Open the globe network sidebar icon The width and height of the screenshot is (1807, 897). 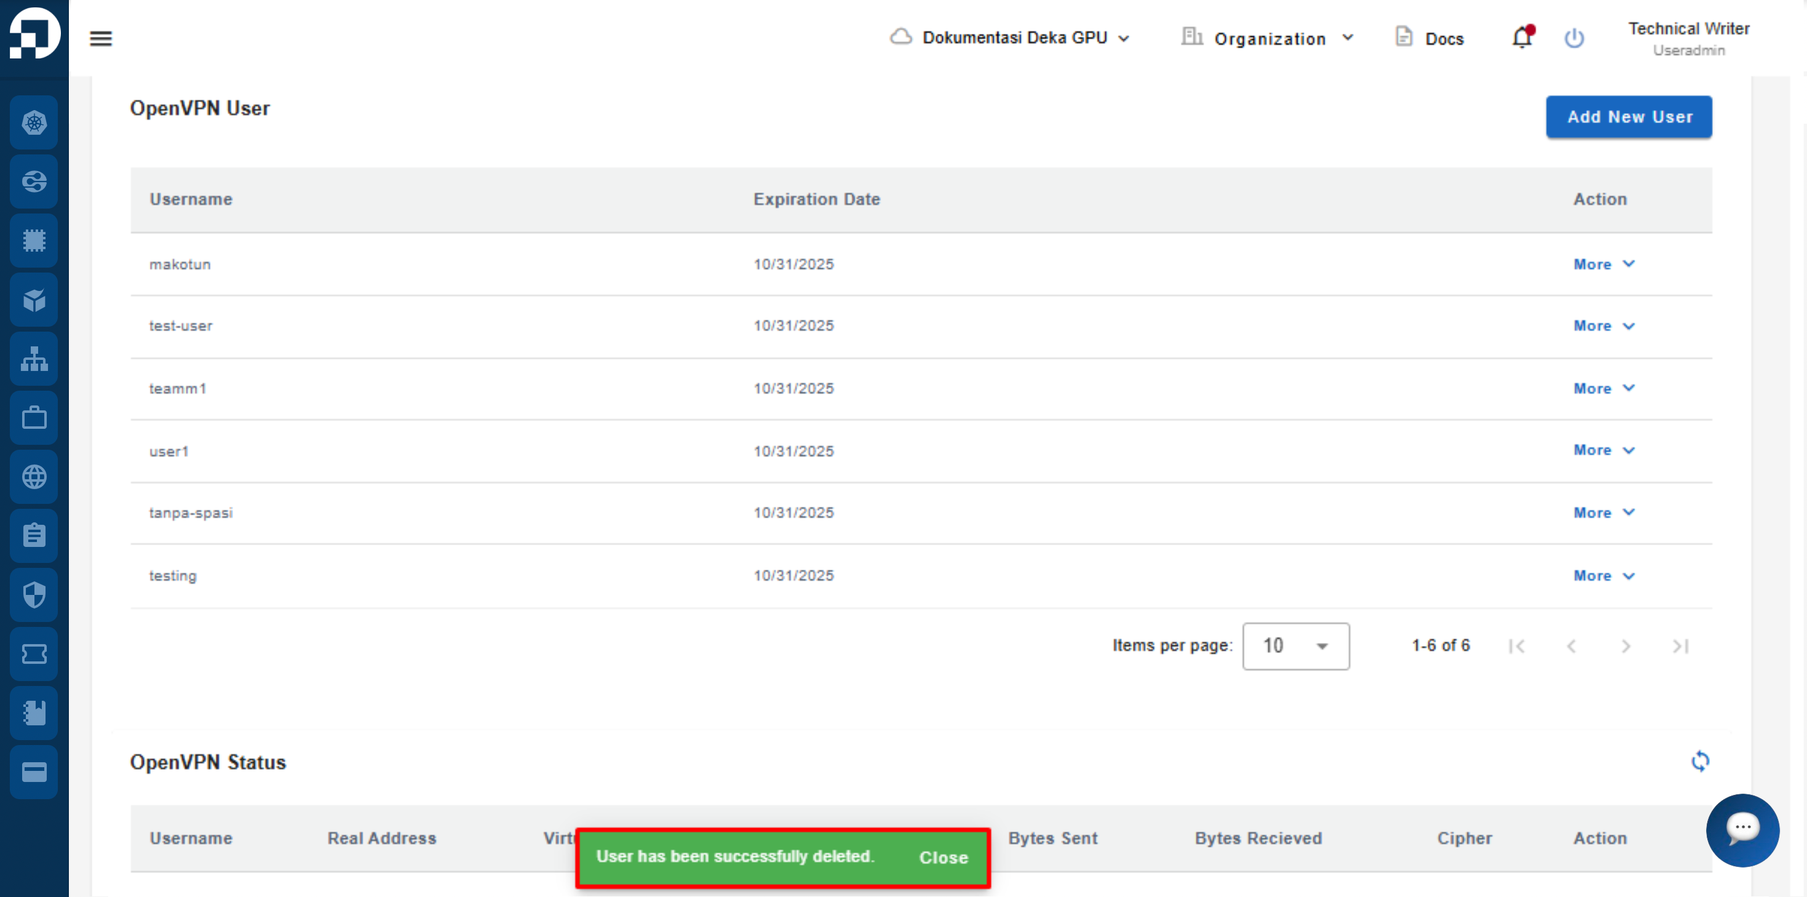tap(34, 477)
